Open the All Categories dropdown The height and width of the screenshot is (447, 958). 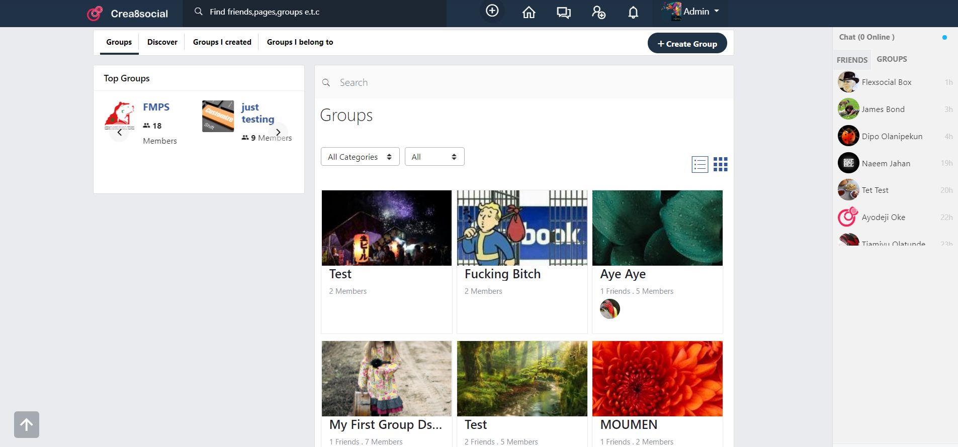click(x=360, y=157)
